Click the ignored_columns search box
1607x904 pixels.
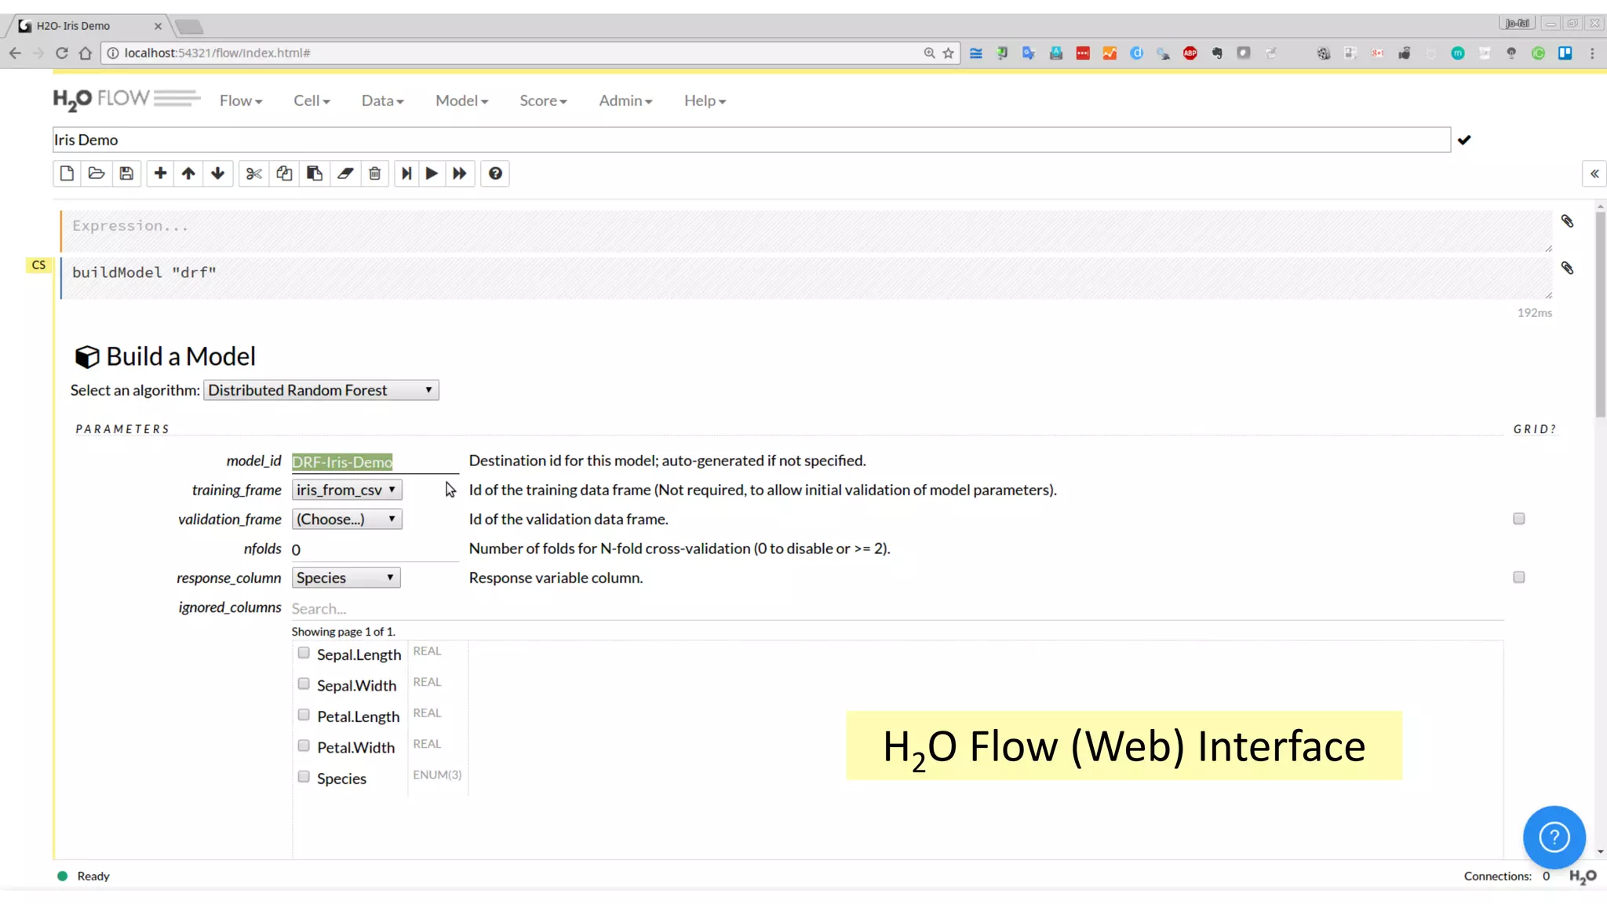click(x=897, y=609)
